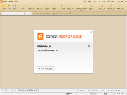The width and height of the screenshot is (127, 95).
Task: Expand the 图章 stamp dropdown arrow
Action: pyautogui.click(x=96, y=8)
